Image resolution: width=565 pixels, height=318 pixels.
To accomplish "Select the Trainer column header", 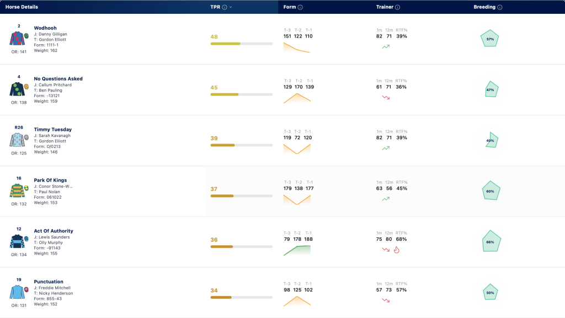I will [385, 7].
